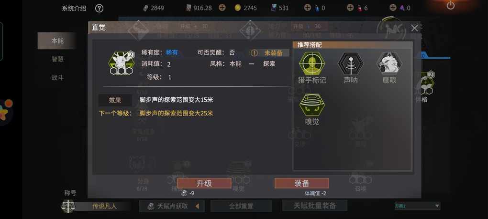The height and width of the screenshot is (219, 488).
Task: Click the 装备 equip button
Action: (301, 183)
